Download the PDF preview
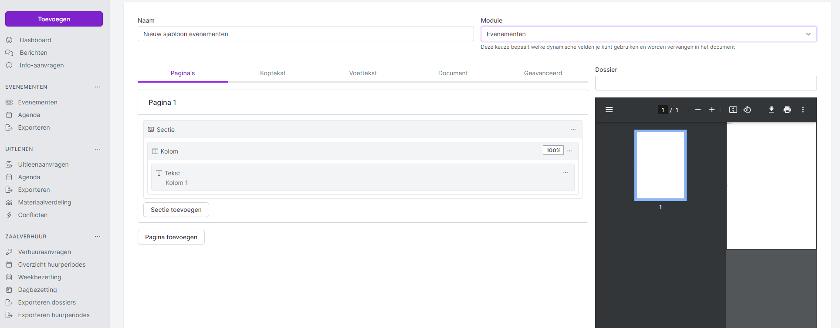This screenshot has height=328, width=840. coord(772,110)
